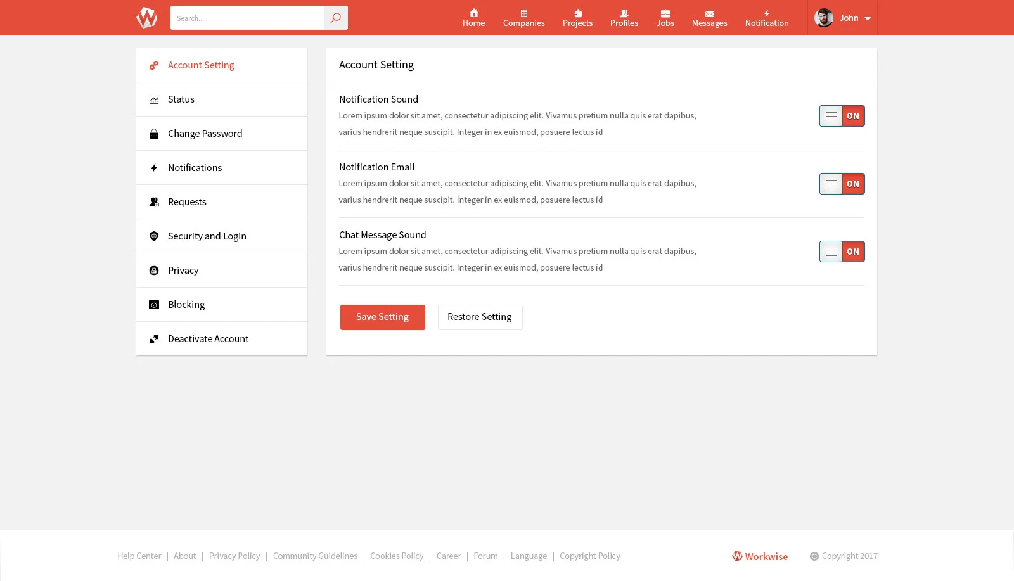Screen dimensions: 1014x581
Task: Open the Privacy settings section
Action: (x=183, y=270)
